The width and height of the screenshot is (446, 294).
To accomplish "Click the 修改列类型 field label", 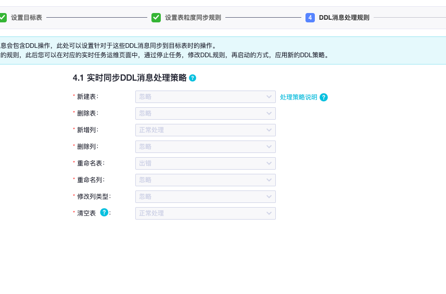I will pos(94,197).
